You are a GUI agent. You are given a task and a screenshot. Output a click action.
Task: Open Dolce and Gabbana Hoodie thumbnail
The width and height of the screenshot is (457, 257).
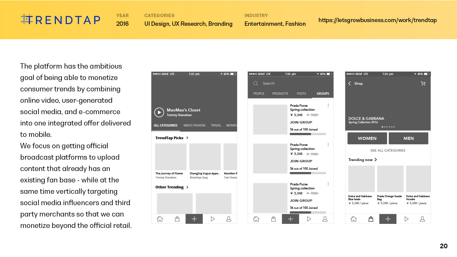point(418,179)
